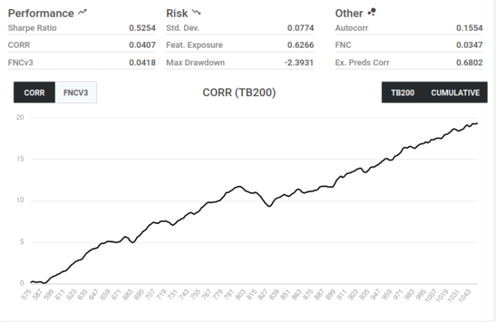The width and height of the screenshot is (496, 322).
Task: Click the Std. Dev. metric row
Action: pos(240,28)
